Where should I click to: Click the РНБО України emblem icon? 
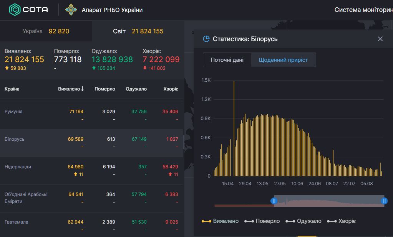click(71, 10)
